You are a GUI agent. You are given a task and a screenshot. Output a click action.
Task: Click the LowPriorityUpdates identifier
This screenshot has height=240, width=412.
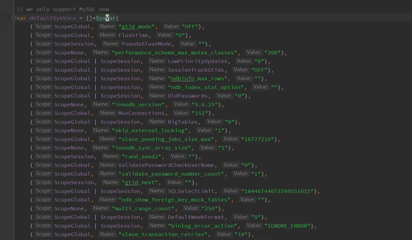pyautogui.click(x=198, y=61)
